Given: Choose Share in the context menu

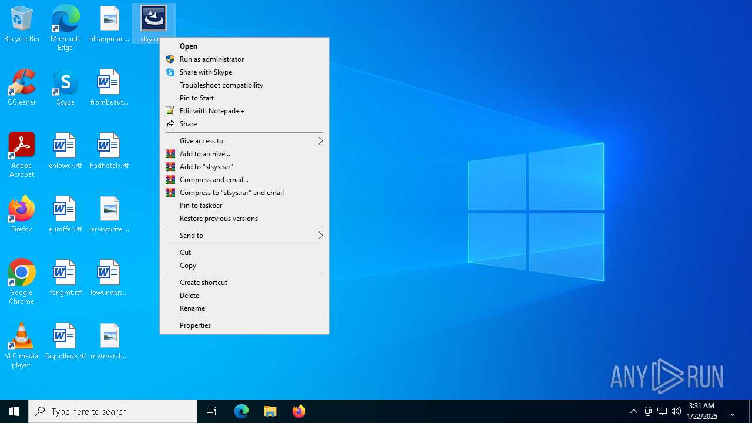Looking at the screenshot, I should (x=244, y=124).
